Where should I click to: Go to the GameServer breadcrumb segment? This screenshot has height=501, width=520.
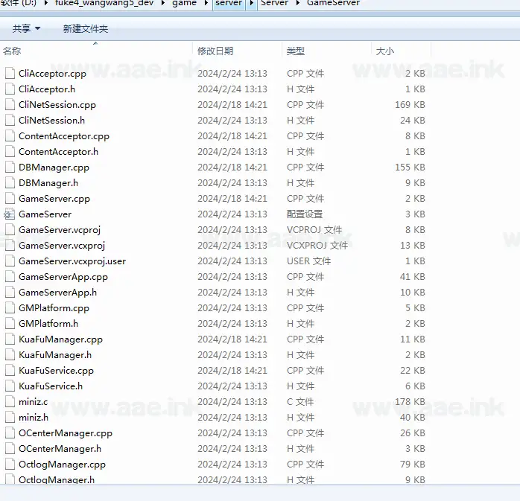click(333, 3)
